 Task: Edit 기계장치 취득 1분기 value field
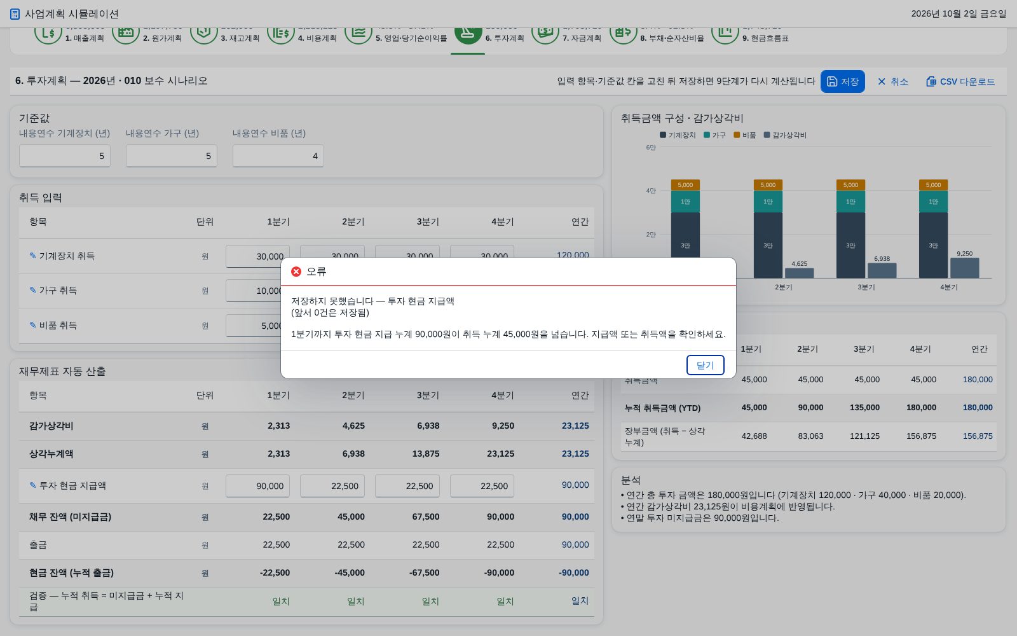coord(257,256)
